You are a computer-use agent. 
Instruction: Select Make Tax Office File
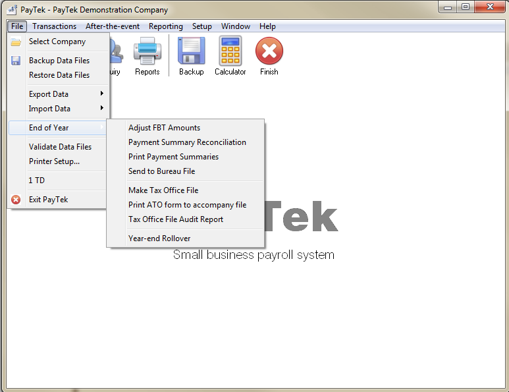click(185, 190)
